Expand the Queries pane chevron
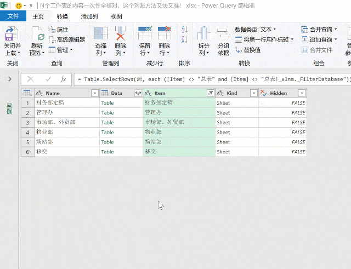 point(10,79)
